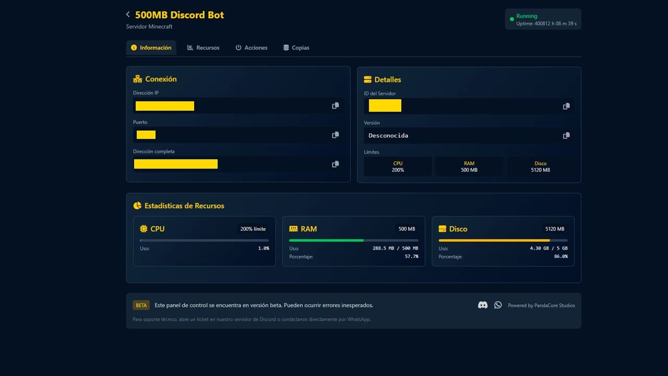Click the Servidor Minecraft subtitle
This screenshot has width=668, height=376.
[x=149, y=27]
